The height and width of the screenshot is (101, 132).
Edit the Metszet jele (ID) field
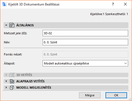tap(85, 33)
